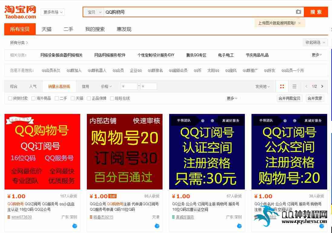332x233 pixels.
Task: Click the 搜索 search button
Action: (316, 12)
